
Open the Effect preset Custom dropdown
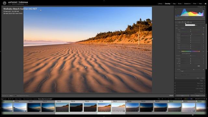183,28
